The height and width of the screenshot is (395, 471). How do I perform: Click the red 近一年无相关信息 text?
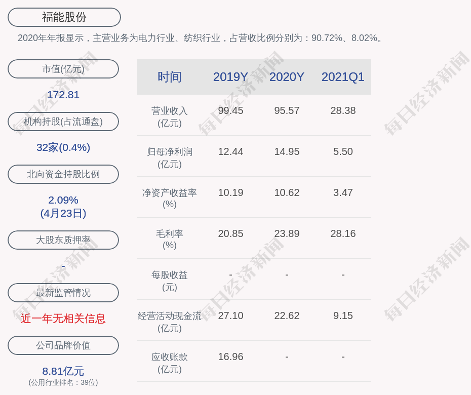(x=63, y=319)
